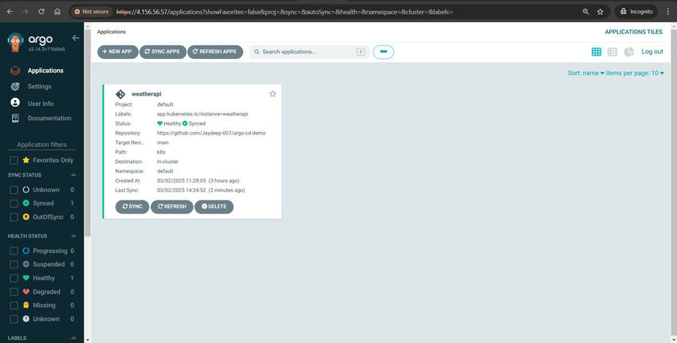The height and width of the screenshot is (343, 677).
Task: Click the browser home icon
Action: (57, 12)
